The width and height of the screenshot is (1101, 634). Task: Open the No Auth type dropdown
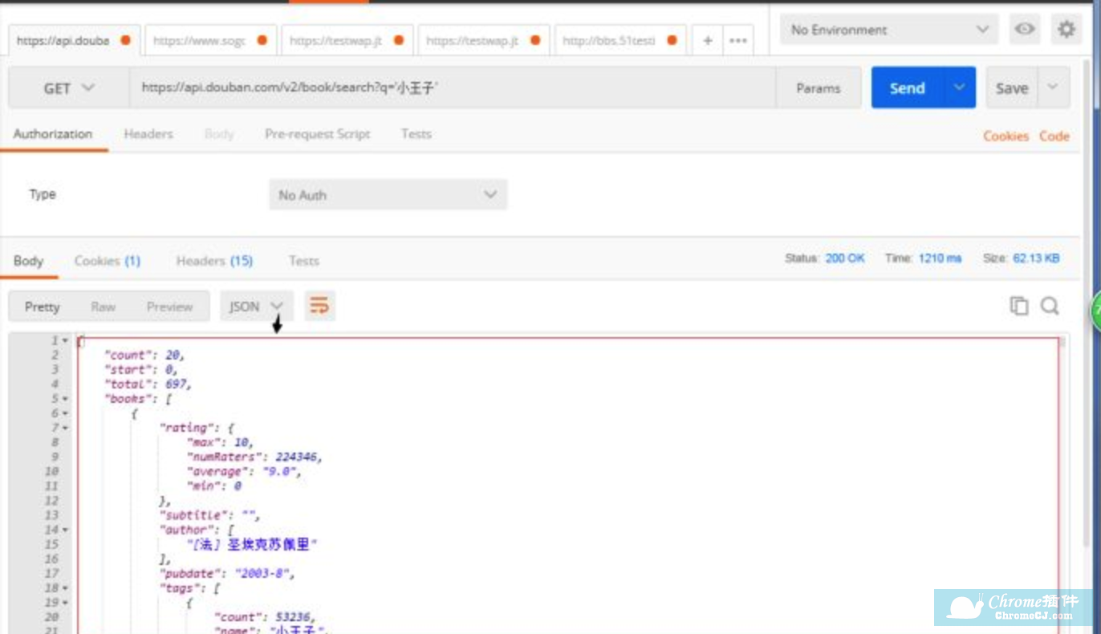pyautogui.click(x=388, y=195)
